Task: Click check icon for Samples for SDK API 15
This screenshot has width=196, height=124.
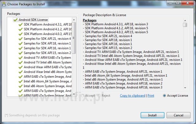Action: (21, 53)
